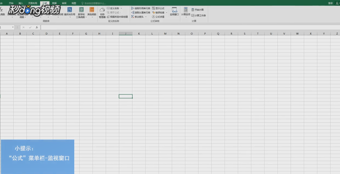Click inside the formula bar input
This screenshot has height=174, width=340.
coord(191,27)
